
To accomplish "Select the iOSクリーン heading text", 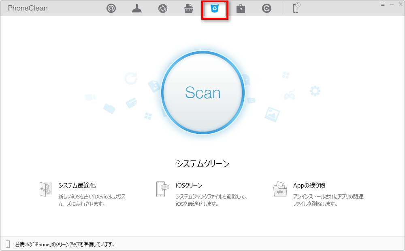I will pos(189,185).
